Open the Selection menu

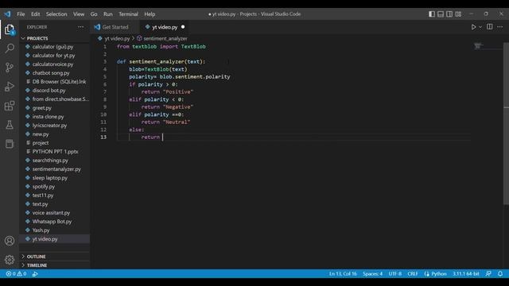click(56, 14)
